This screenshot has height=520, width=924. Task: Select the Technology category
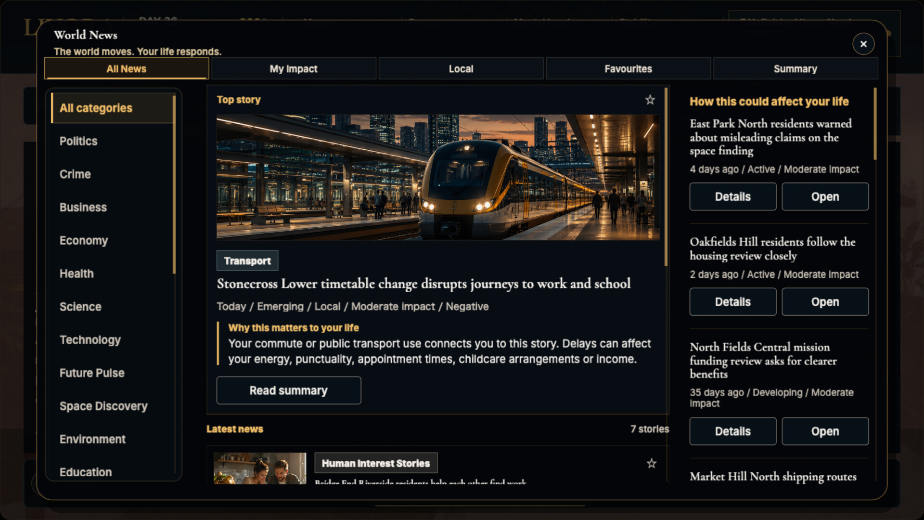[112, 340]
